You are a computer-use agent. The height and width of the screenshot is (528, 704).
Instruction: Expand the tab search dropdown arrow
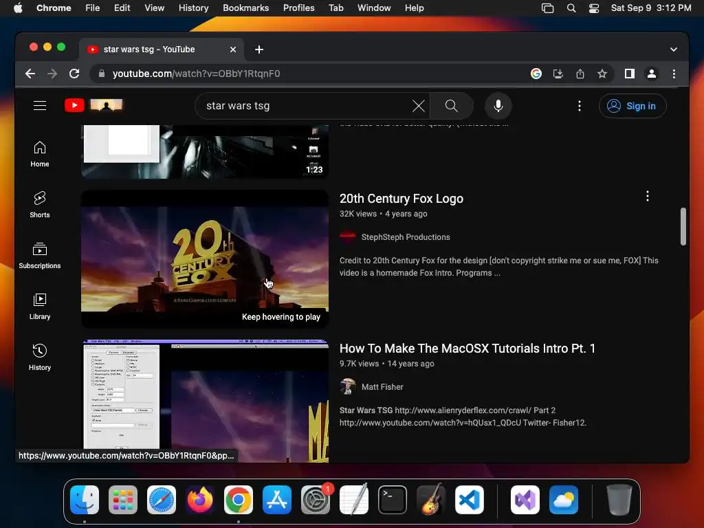674,49
